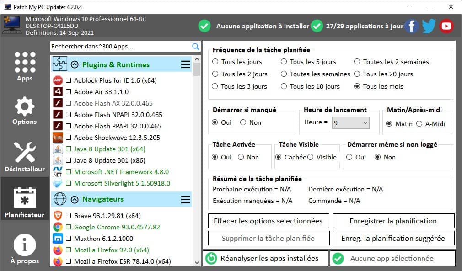462x271 pixels.
Task: Click Enreg. la planification suggérée
Action: (394, 239)
